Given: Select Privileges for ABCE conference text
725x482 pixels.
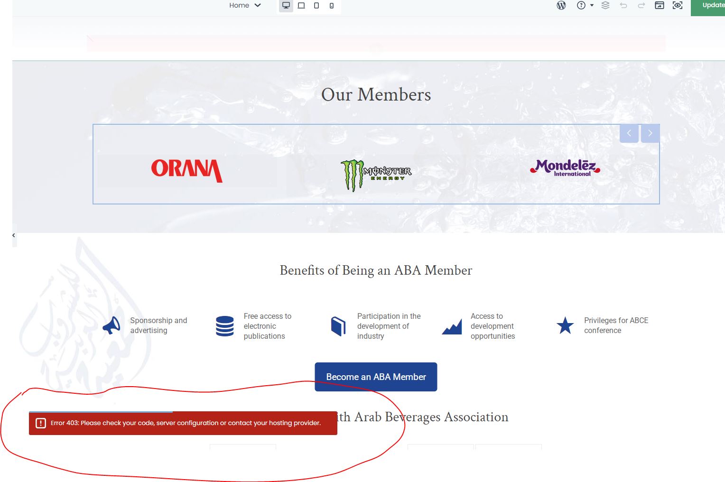Looking at the screenshot, I should 616,325.
